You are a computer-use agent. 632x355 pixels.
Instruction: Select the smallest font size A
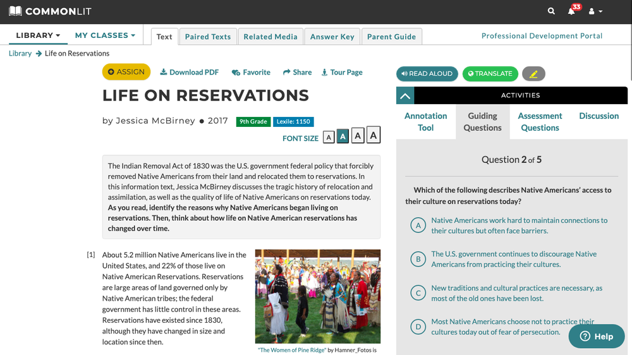329,138
